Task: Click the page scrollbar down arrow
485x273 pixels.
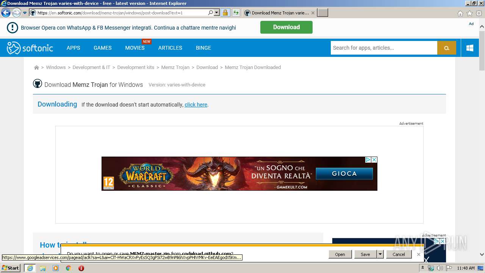Action: tap(482, 254)
